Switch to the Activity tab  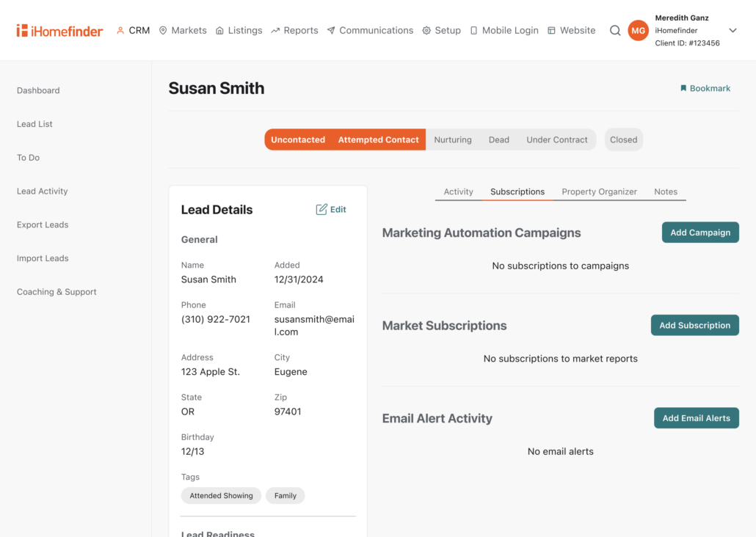pos(458,191)
